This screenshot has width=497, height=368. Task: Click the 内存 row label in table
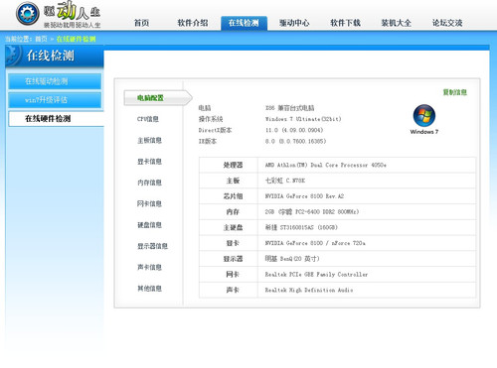[233, 211]
